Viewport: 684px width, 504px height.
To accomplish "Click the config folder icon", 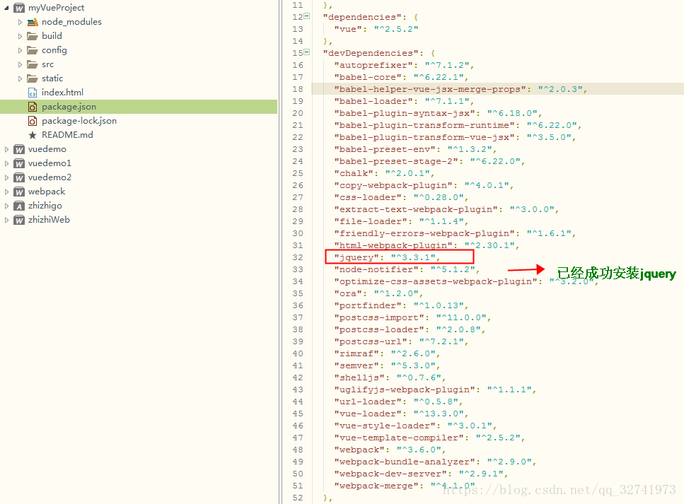I will pos(33,50).
